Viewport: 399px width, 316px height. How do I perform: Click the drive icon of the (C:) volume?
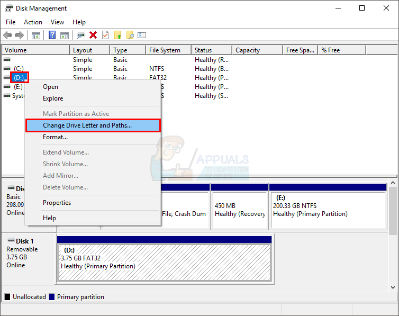point(7,69)
